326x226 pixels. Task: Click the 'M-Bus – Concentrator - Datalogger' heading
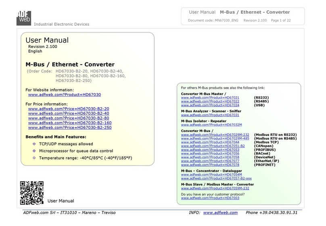click(211, 171)
